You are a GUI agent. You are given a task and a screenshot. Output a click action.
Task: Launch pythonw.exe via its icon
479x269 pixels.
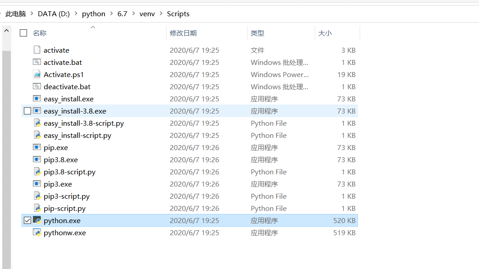pyautogui.click(x=37, y=233)
